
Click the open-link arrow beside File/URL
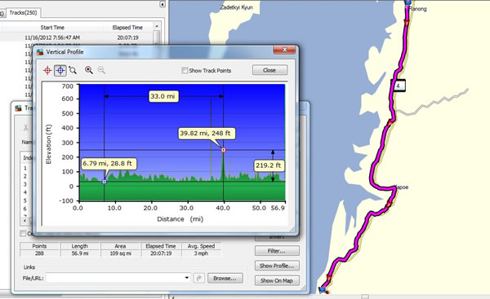[x=198, y=278]
